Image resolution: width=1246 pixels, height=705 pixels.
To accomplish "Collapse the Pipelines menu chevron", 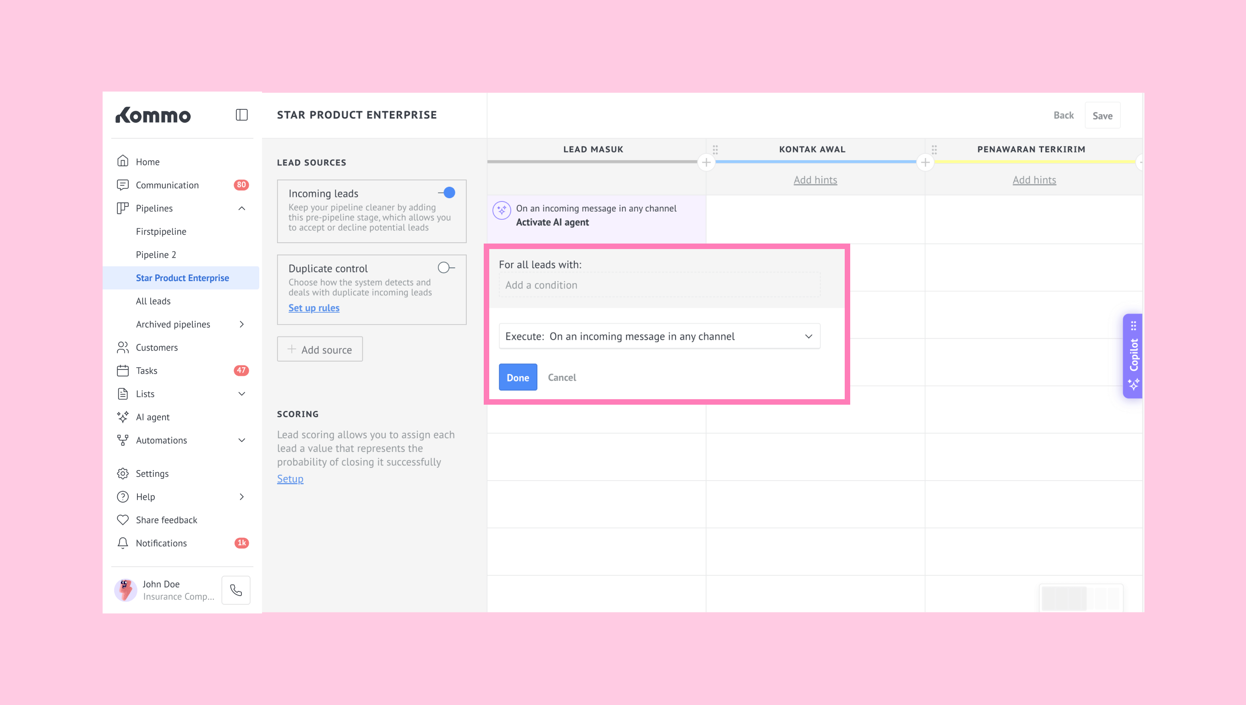I will tap(242, 208).
